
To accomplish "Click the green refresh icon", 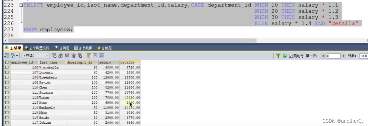I will (x=285, y=56).
